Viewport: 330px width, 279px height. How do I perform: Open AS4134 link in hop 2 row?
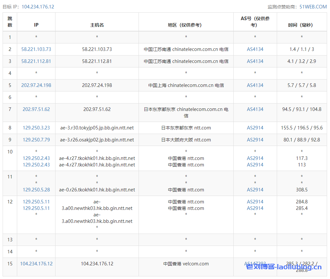(255, 49)
